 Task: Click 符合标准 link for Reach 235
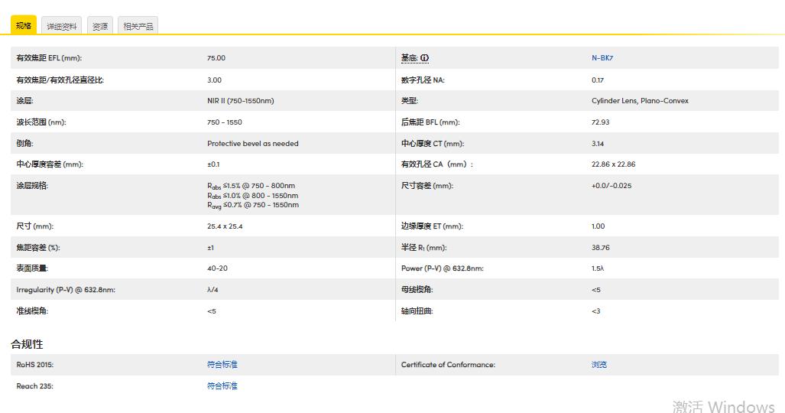click(222, 386)
